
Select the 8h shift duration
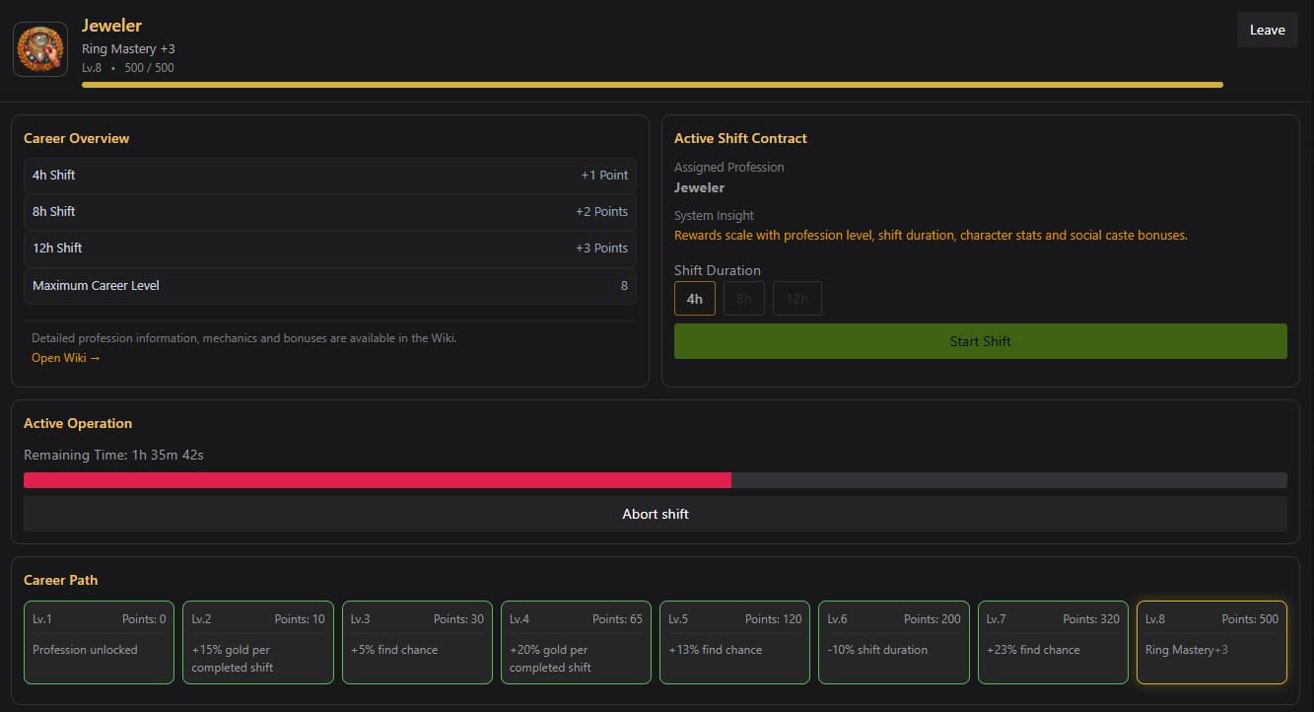[744, 299]
